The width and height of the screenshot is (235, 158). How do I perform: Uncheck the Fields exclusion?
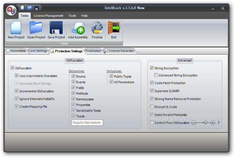(x=74, y=88)
